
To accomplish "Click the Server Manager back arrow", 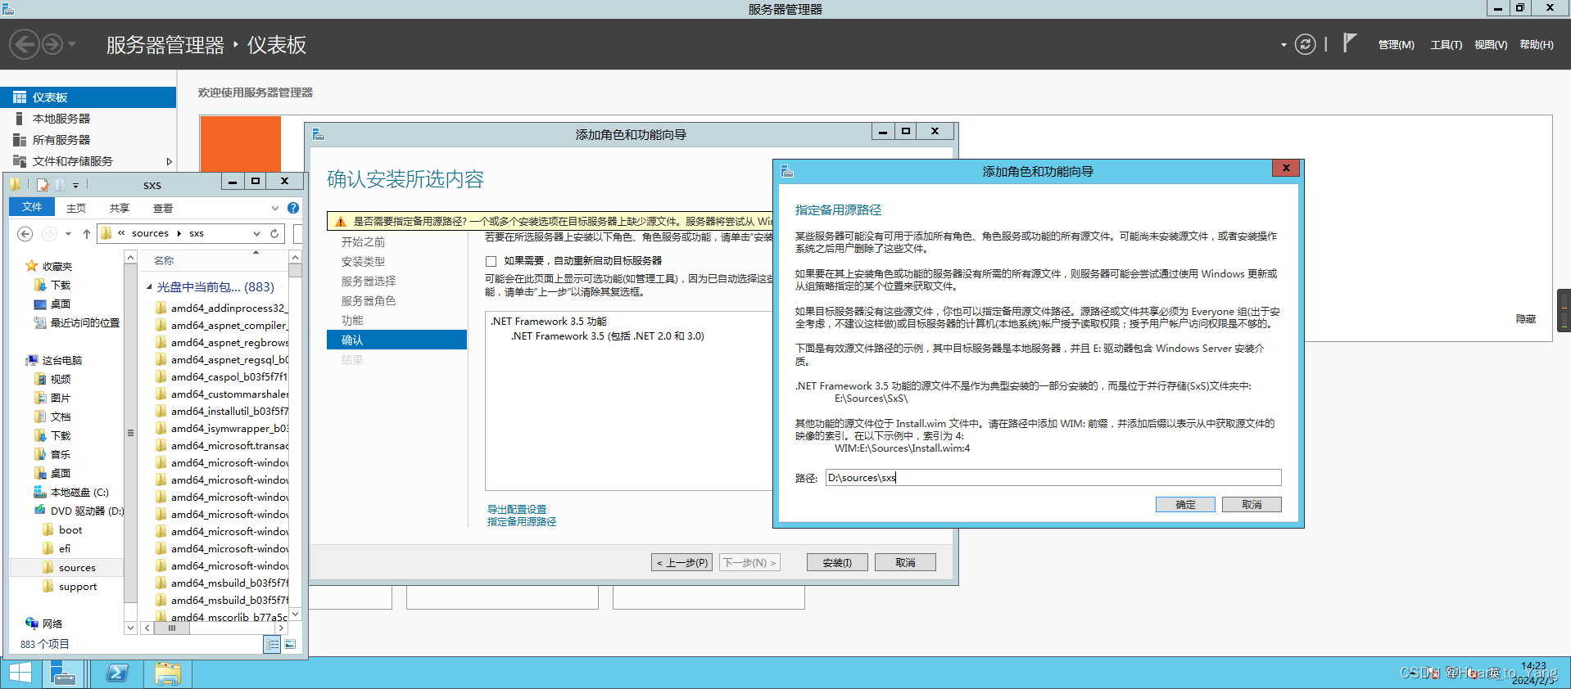I will click(25, 44).
